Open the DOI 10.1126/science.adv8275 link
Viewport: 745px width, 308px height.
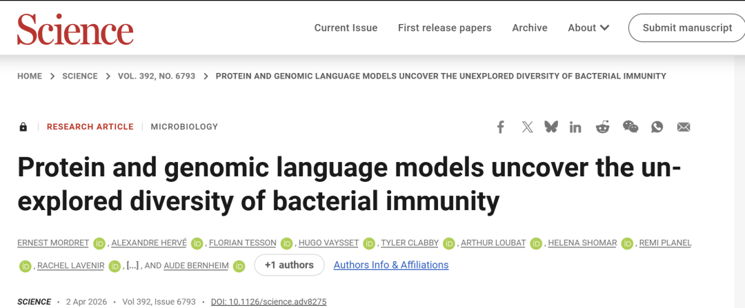(x=268, y=302)
